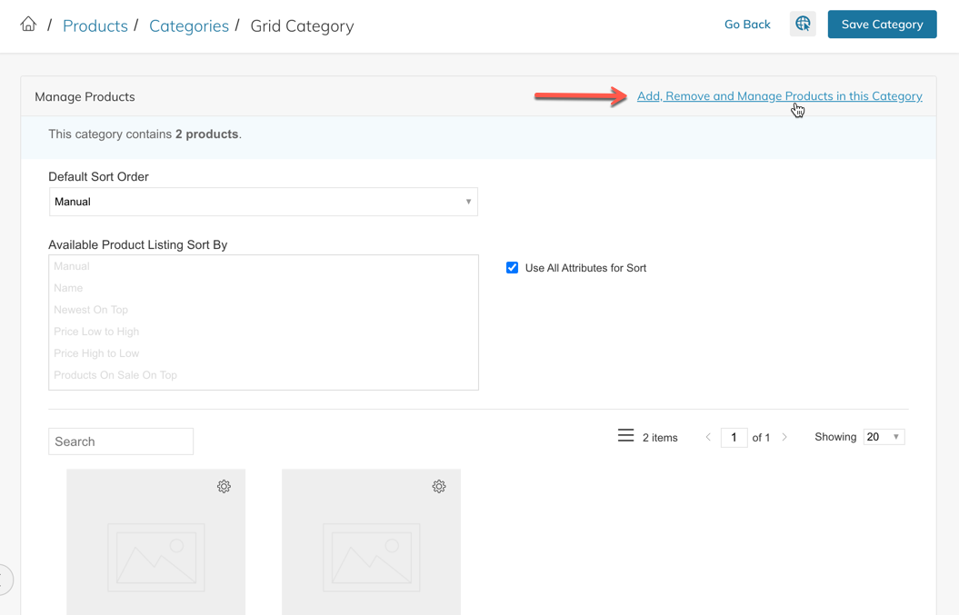Open the Showing 20 items dropdown

pos(884,437)
